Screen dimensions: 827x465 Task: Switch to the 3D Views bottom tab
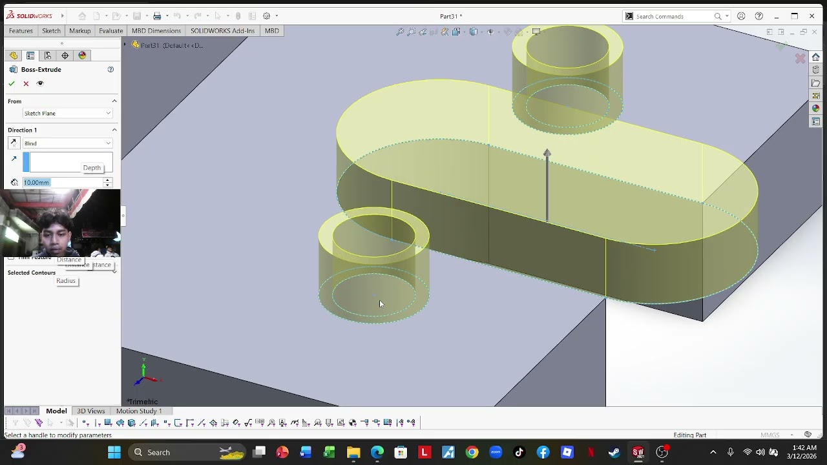click(91, 411)
